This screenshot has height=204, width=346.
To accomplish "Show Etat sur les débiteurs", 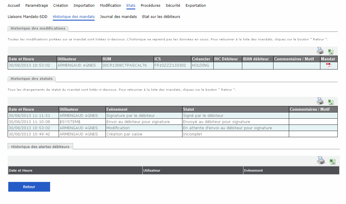I will coord(161,17).
